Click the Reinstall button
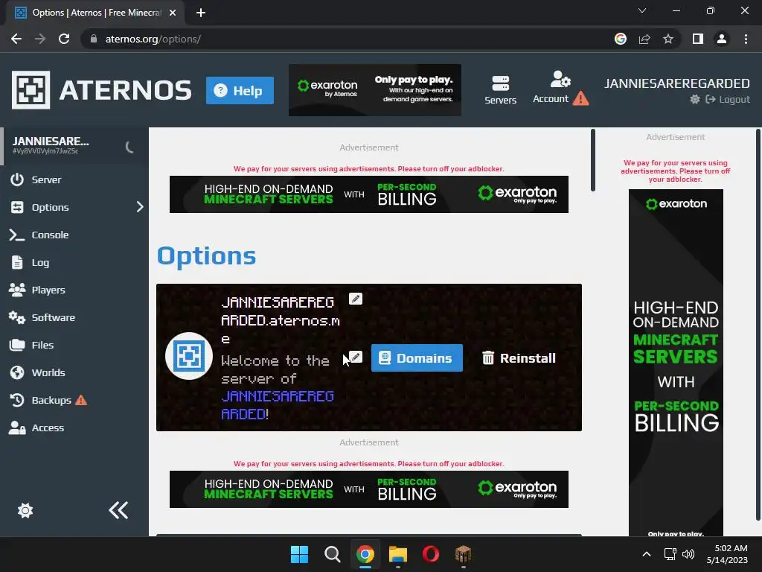Viewport: 762px width, 572px height. (519, 358)
